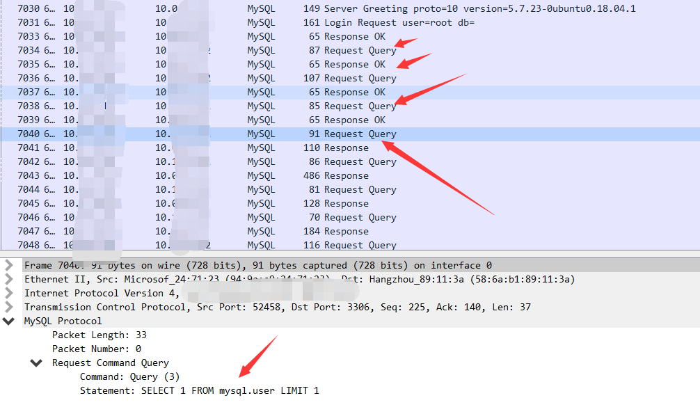Select packet 7044 with length 81
Screen dimensions: 700x414
click(x=350, y=189)
